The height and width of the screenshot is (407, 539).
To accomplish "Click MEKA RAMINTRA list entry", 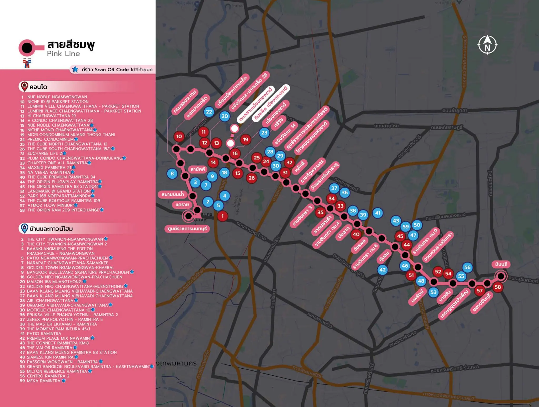I will pos(43,381).
